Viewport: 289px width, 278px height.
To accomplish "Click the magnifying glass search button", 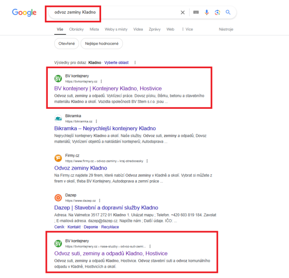I will (228, 13).
